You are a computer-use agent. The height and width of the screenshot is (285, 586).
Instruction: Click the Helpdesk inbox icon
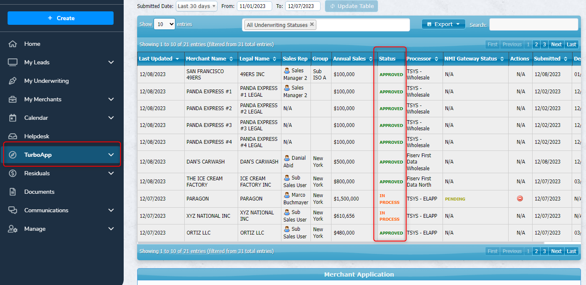(13, 136)
